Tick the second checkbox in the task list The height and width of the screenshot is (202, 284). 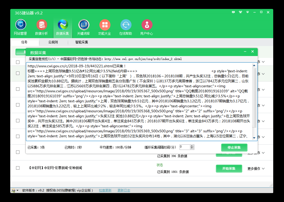pyautogui.click(x=18, y=73)
